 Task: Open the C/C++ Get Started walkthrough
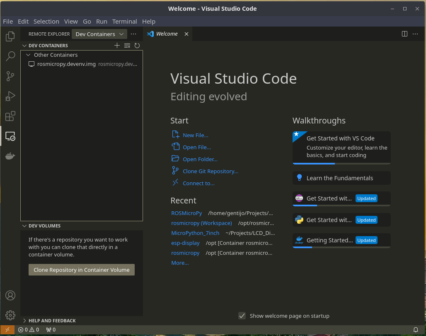pyautogui.click(x=341, y=199)
